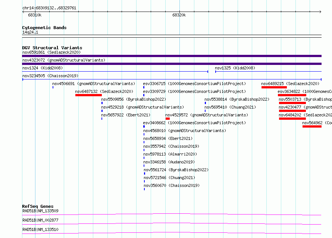The width and height of the screenshot is (332, 238).
Task: Click the RefSeq Genes track title
Action: click(x=38, y=206)
